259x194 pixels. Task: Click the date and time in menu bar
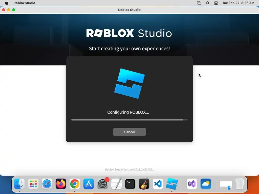point(238,3)
